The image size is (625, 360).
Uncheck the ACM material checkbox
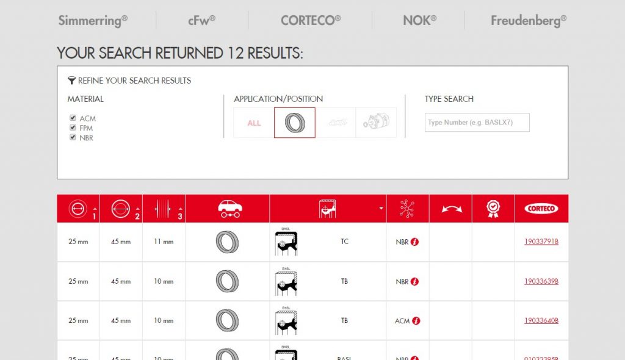click(x=73, y=118)
